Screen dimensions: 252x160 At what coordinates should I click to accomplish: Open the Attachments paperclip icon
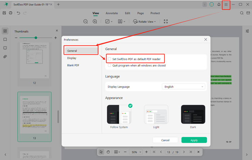[5, 57]
